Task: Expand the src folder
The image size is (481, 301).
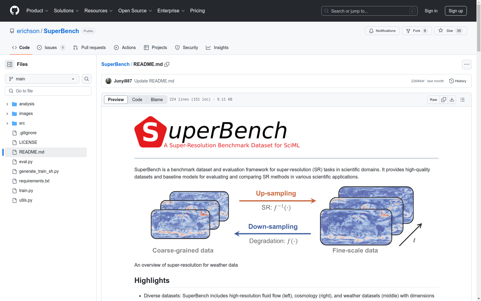Action: pos(7,123)
